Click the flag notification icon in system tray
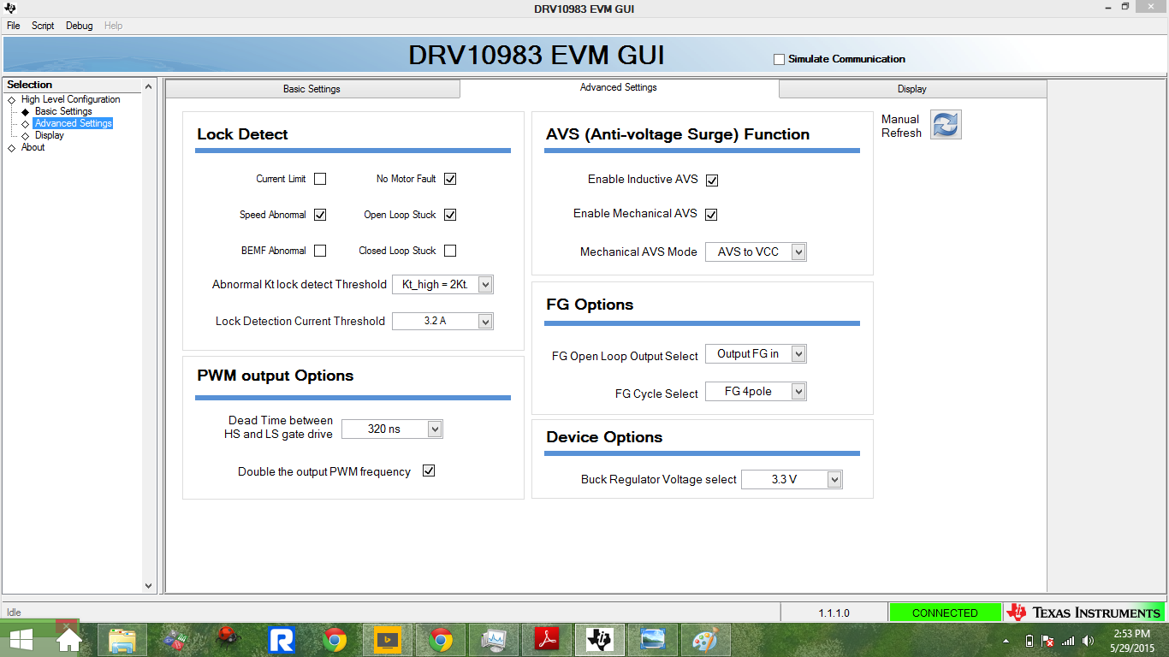This screenshot has height=657, width=1169. [x=1047, y=641]
